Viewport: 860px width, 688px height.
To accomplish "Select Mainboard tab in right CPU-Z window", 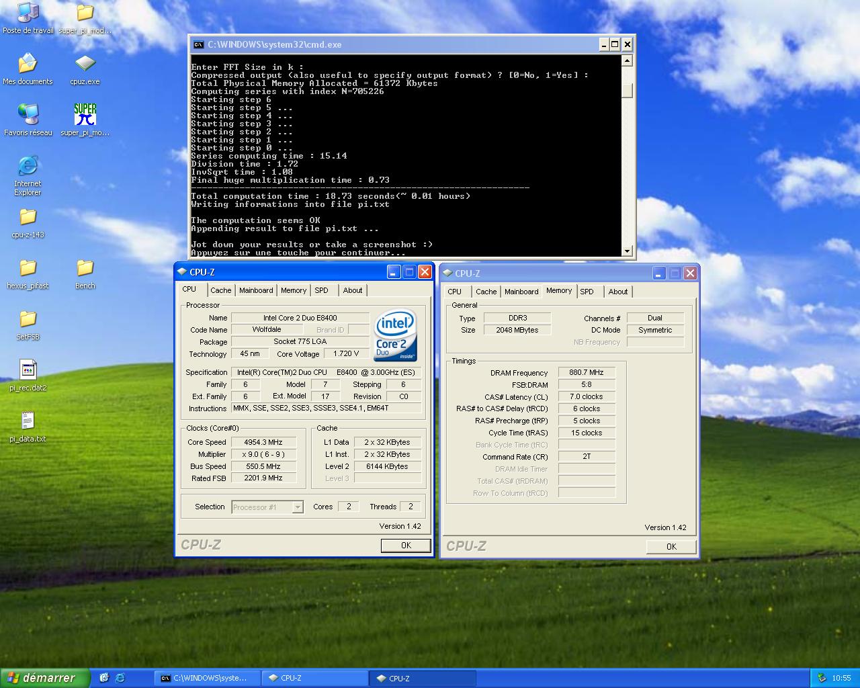I will (x=521, y=292).
